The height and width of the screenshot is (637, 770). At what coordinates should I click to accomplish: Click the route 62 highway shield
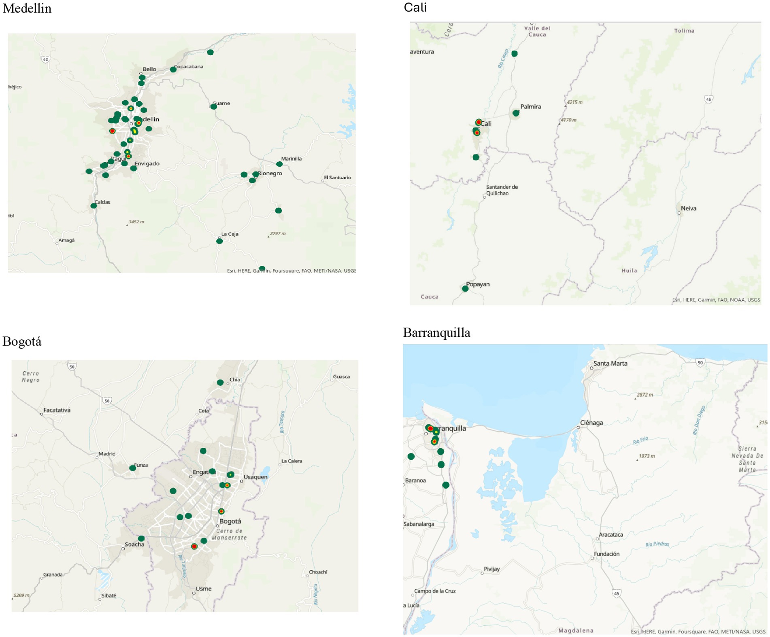click(x=45, y=59)
